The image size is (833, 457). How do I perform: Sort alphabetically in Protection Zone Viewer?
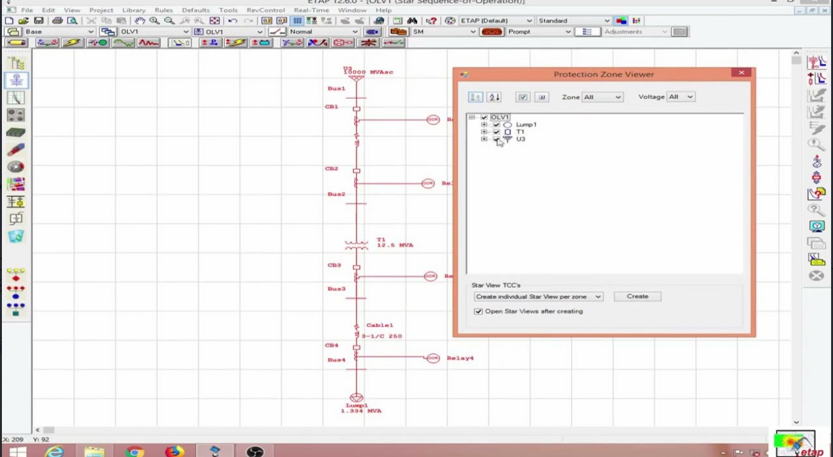click(x=495, y=97)
